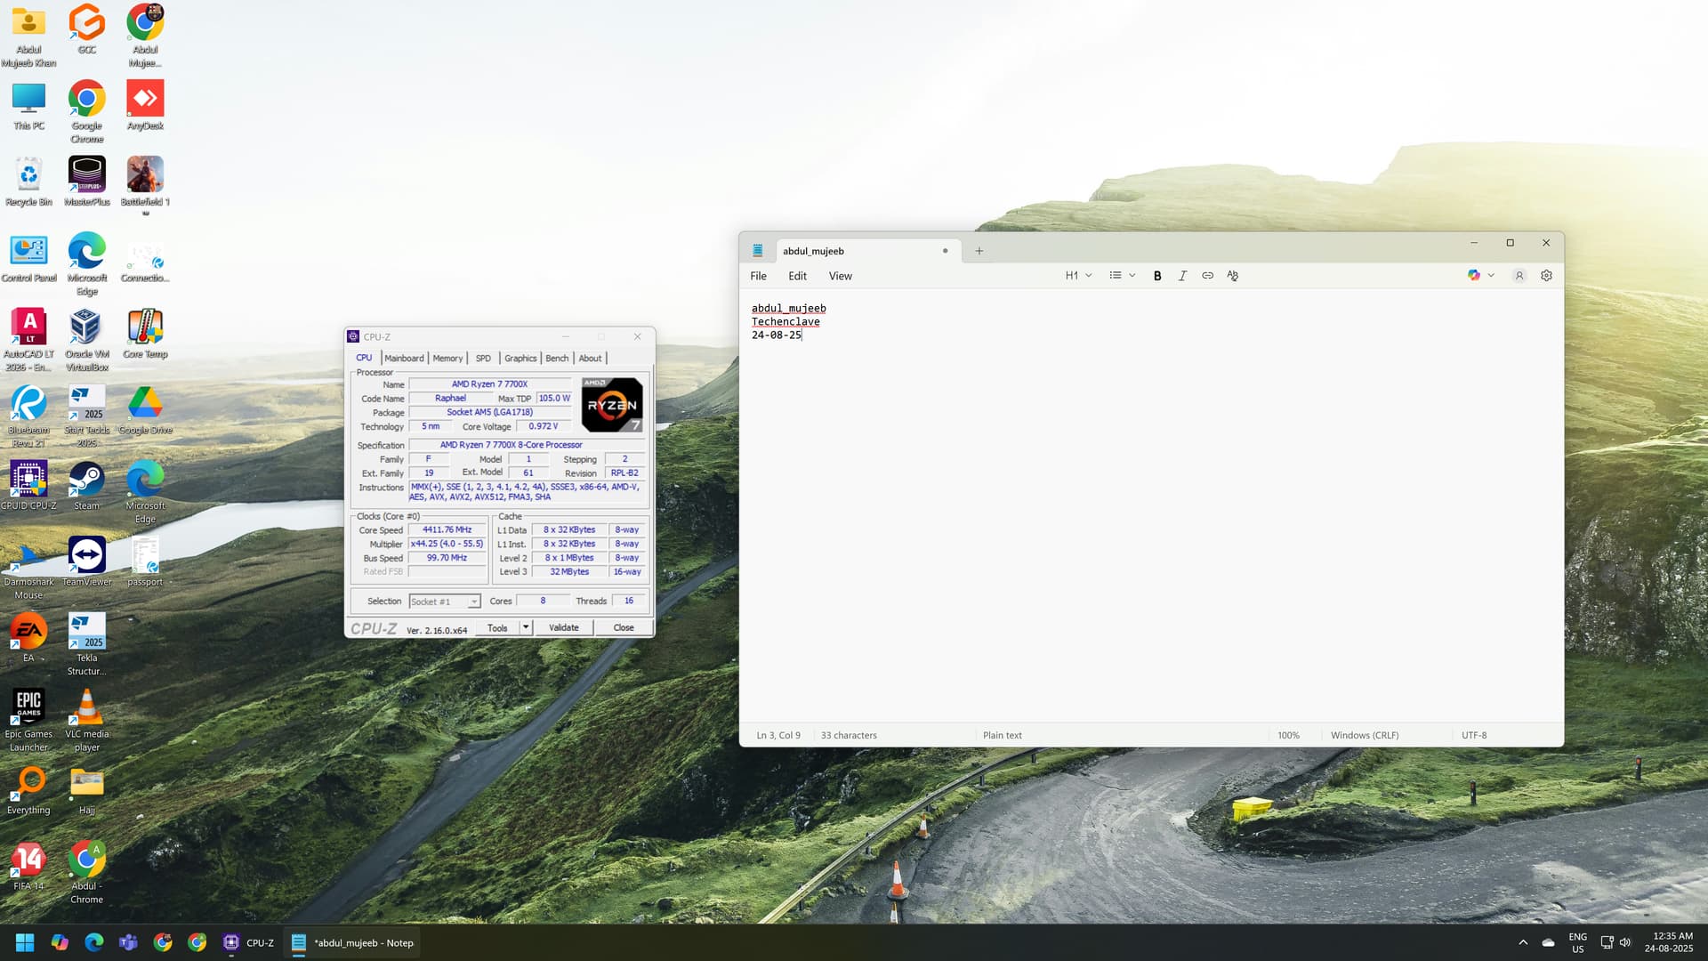Screen dimensions: 1708x961
Task: Click the Close button in CPU-Z
Action: click(624, 627)
